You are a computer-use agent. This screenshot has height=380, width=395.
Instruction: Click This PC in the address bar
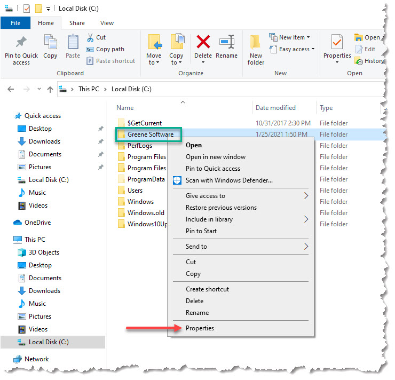(89, 89)
